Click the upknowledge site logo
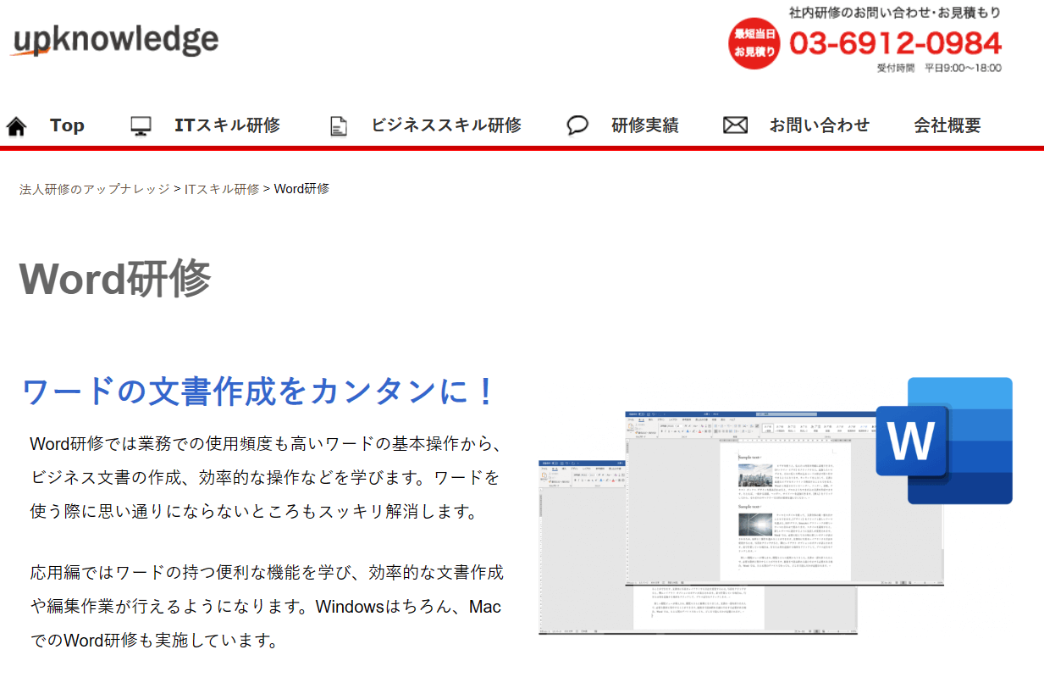 point(114,39)
